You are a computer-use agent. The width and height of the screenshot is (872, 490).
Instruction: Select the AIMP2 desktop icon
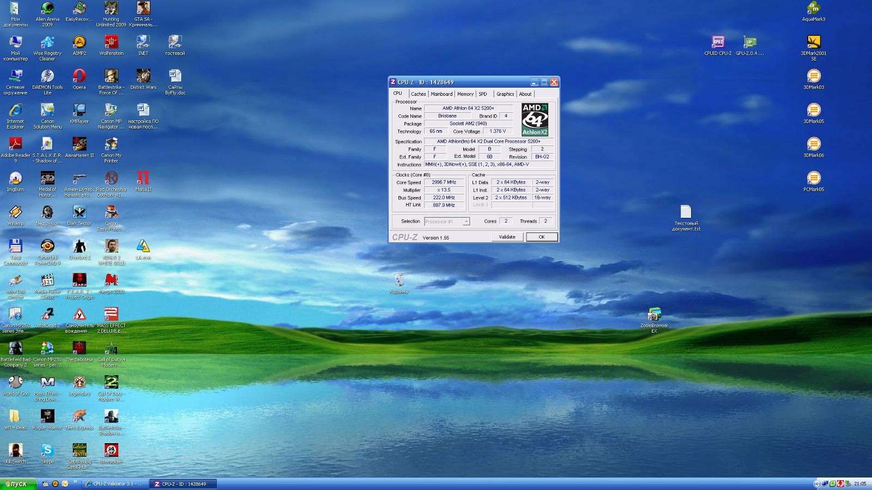[x=80, y=46]
